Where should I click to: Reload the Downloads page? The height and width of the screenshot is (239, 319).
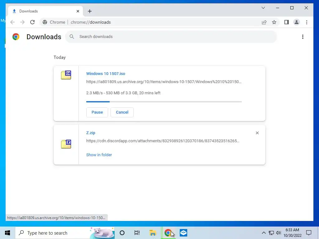(x=32, y=22)
